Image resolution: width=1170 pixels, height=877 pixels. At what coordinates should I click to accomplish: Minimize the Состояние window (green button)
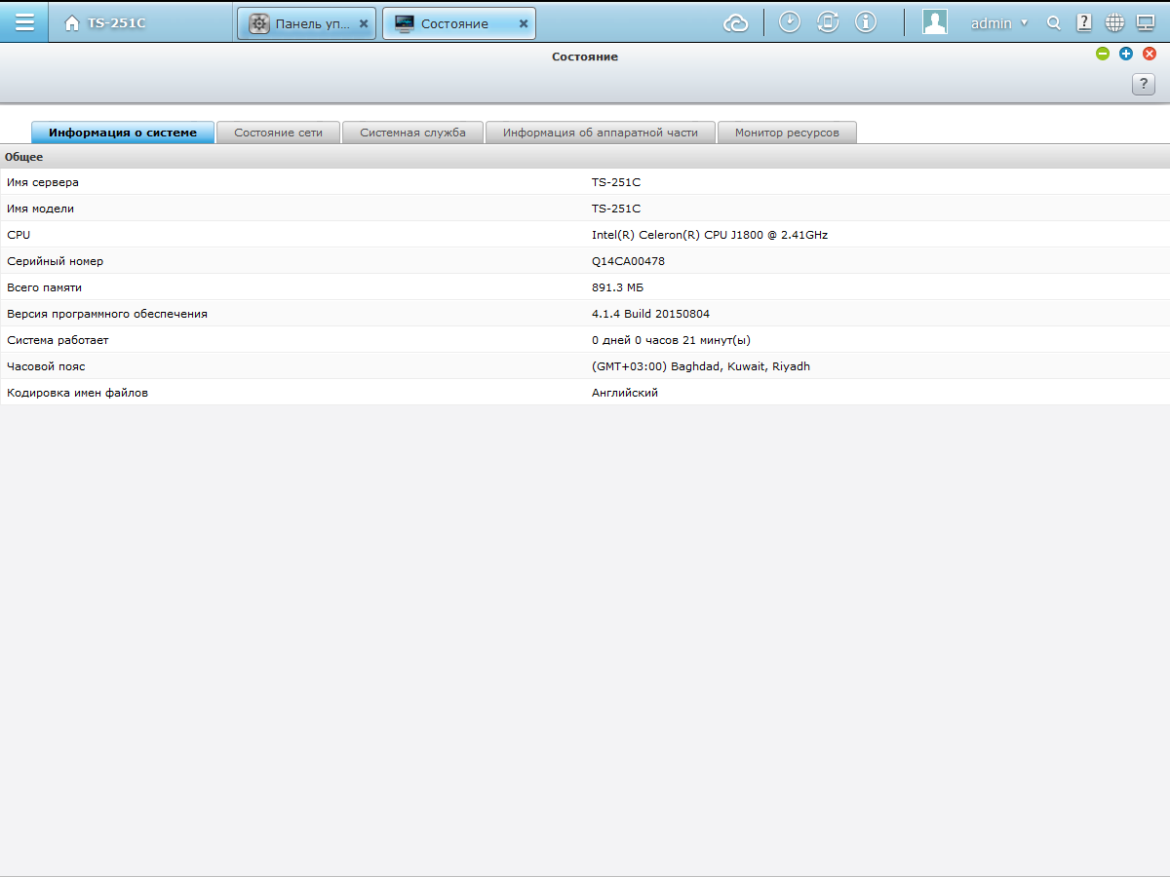click(1103, 54)
